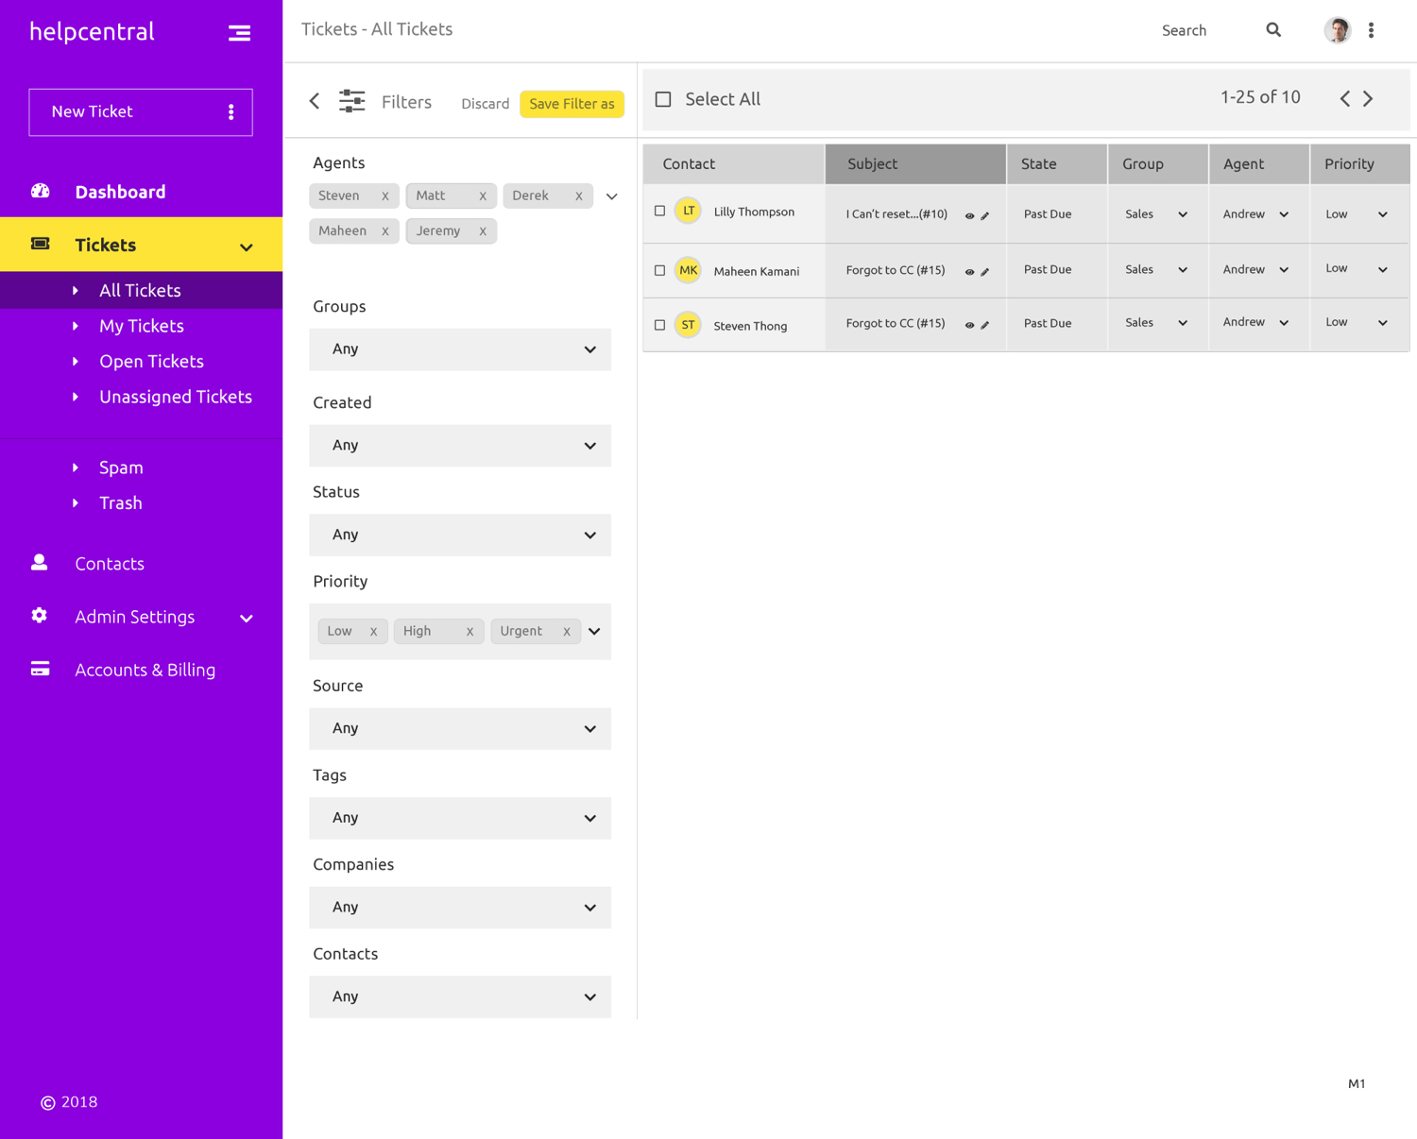1417x1139 pixels.
Task: Discard the current filter changes
Action: (485, 104)
